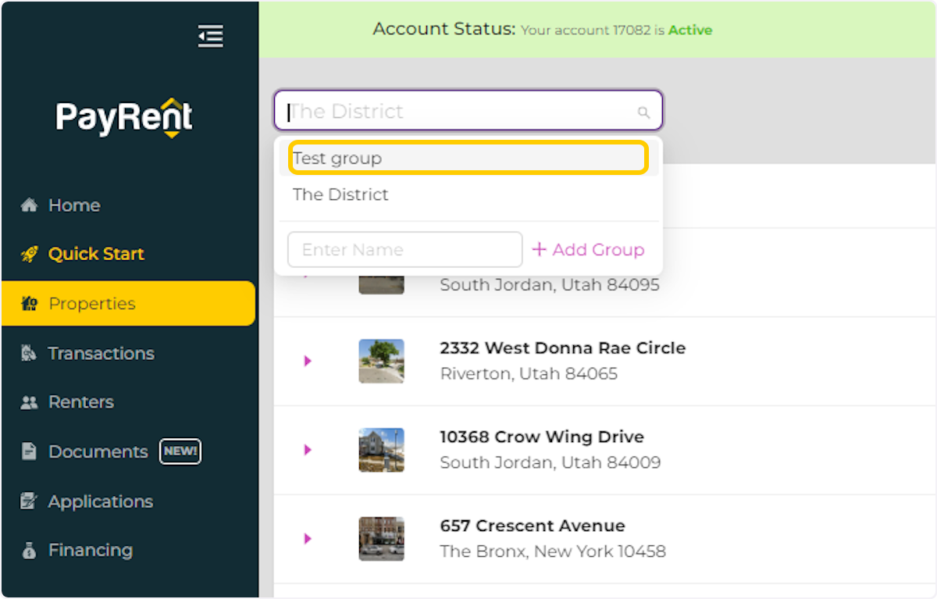Expand the 657 Crescent Avenue property
Viewport: 937px width, 599px height.
pyautogui.click(x=307, y=538)
